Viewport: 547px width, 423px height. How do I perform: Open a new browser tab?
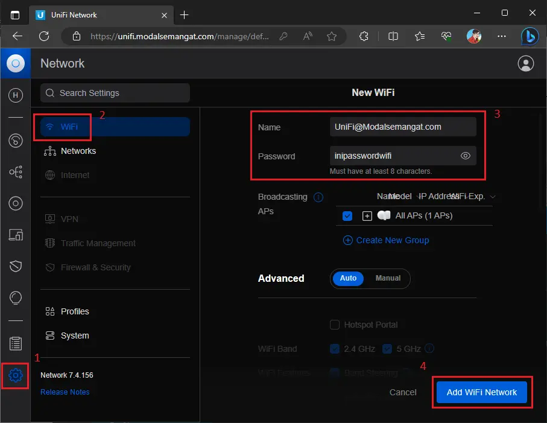click(184, 15)
